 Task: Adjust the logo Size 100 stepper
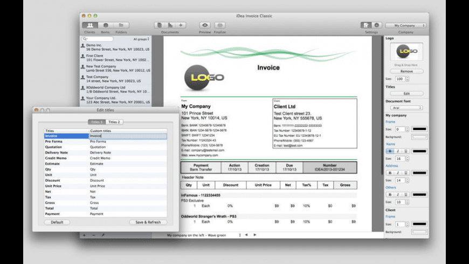(408, 79)
